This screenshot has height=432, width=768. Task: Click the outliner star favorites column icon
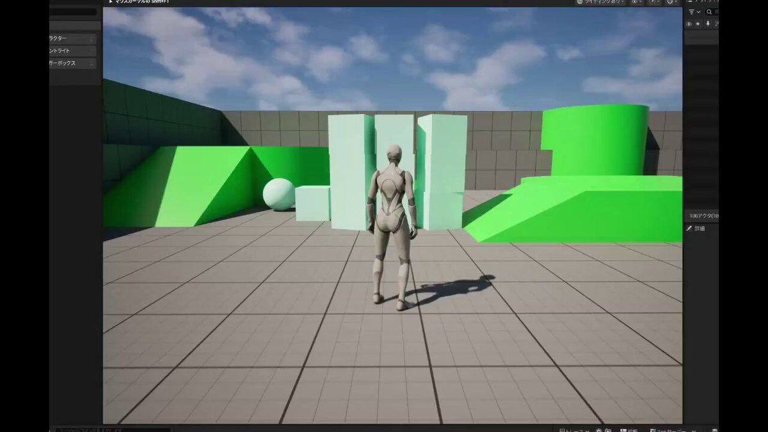(x=698, y=24)
